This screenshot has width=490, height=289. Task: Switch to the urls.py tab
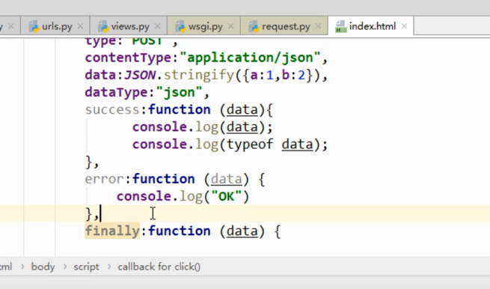click(x=56, y=27)
